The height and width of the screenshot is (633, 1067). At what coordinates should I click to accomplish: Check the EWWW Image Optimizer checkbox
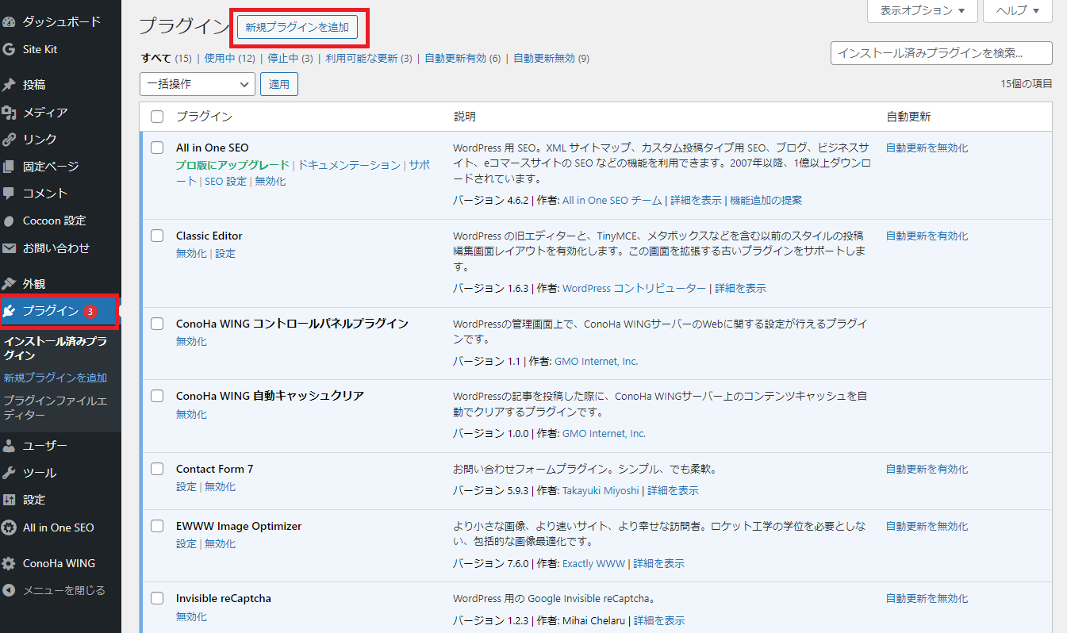157,526
